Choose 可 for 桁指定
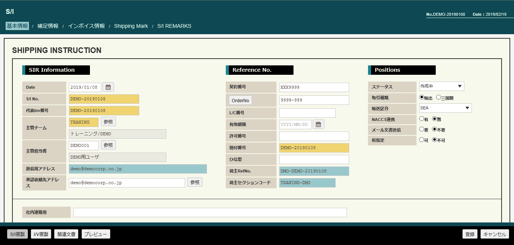The width and height of the screenshot is (514, 245). [x=421, y=140]
